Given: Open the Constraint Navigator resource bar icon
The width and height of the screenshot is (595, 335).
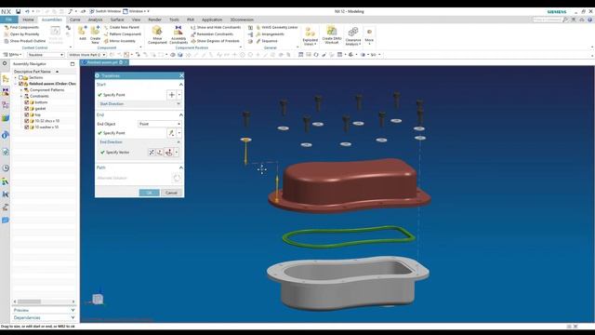Looking at the screenshot, I should (x=6, y=92).
